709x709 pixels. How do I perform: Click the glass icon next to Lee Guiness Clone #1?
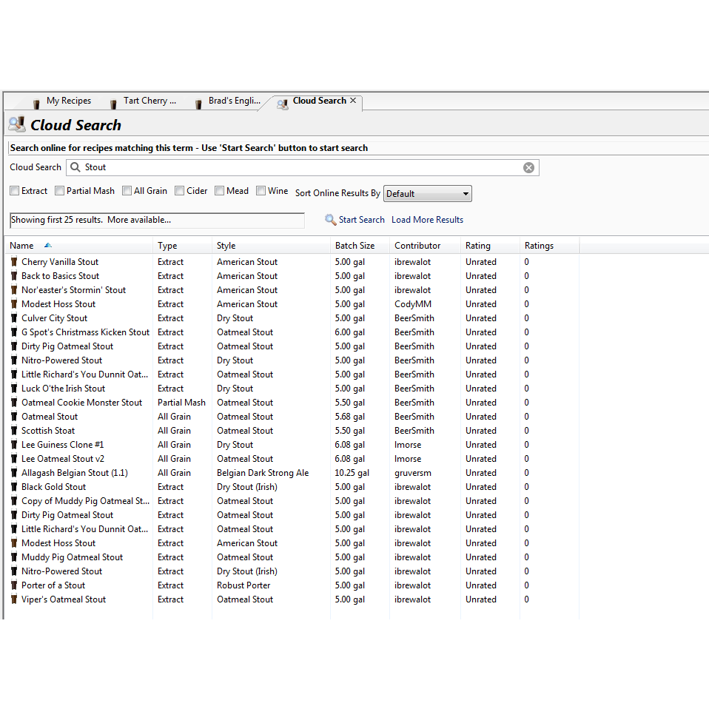[14, 445]
